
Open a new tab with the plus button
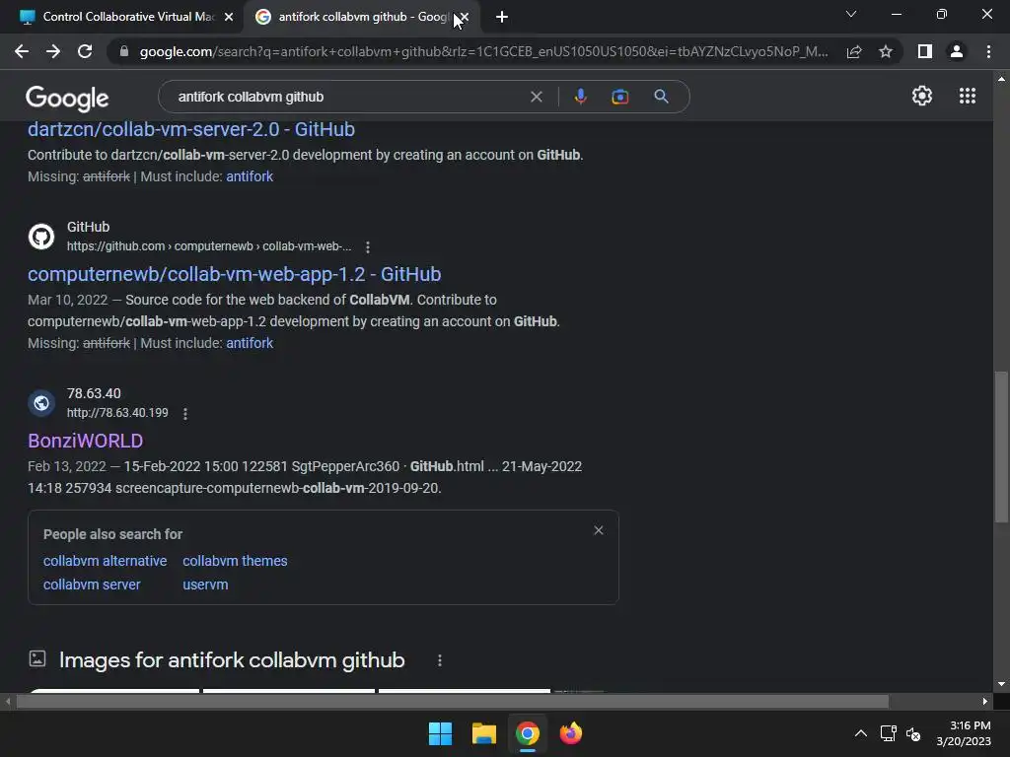[x=502, y=17]
